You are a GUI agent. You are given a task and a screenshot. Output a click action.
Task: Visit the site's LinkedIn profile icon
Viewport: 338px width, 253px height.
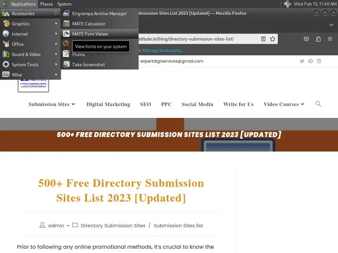319,61
